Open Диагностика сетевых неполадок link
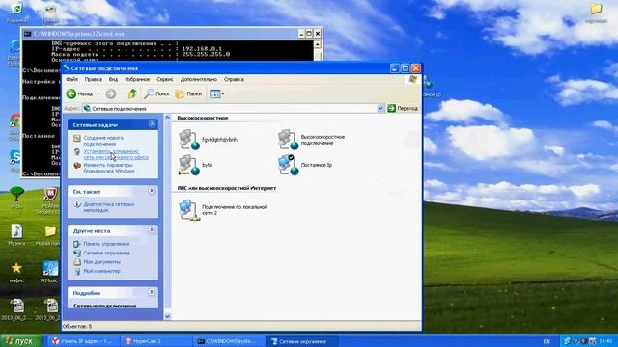Screen dimensions: 618x347 [x=109, y=207]
